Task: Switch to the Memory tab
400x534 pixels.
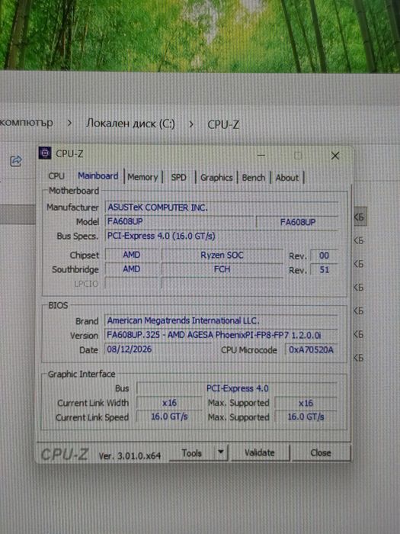Action: [143, 177]
